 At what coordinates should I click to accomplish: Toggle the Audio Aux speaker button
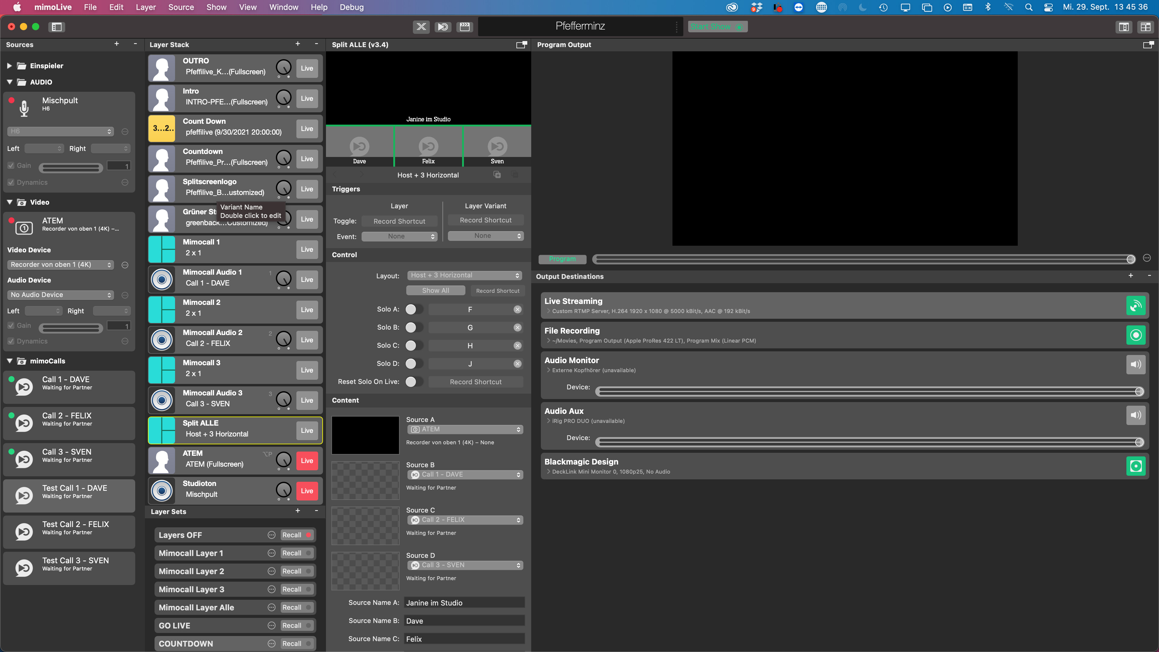pyautogui.click(x=1135, y=415)
